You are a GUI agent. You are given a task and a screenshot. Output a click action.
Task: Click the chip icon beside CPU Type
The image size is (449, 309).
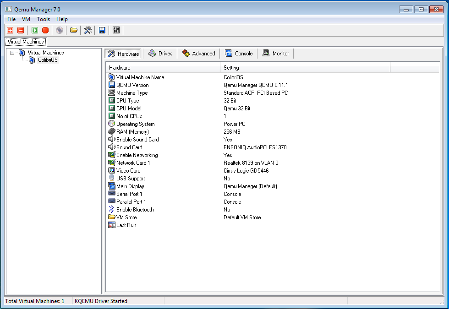[112, 100]
